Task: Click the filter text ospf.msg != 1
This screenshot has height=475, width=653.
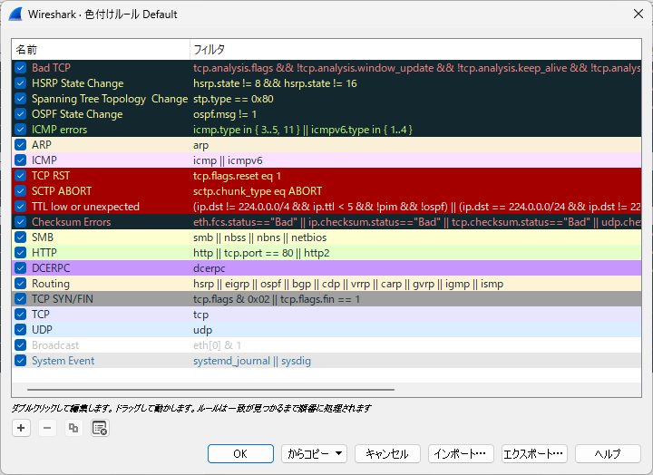Action: click(x=225, y=114)
